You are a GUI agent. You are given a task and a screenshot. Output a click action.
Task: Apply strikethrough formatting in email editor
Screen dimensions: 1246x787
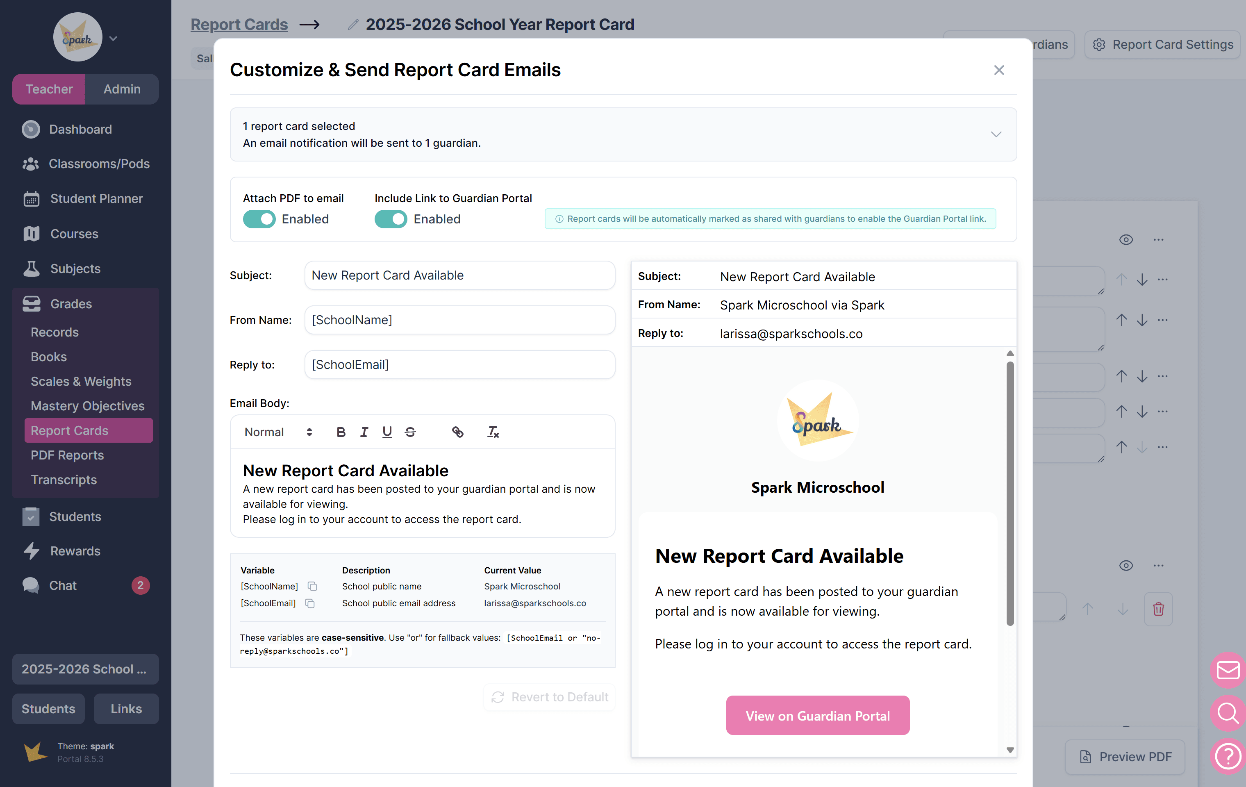[x=410, y=432]
